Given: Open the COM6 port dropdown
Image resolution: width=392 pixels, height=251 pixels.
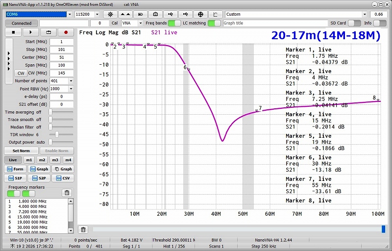Looking at the screenshot, I should click(69, 14).
